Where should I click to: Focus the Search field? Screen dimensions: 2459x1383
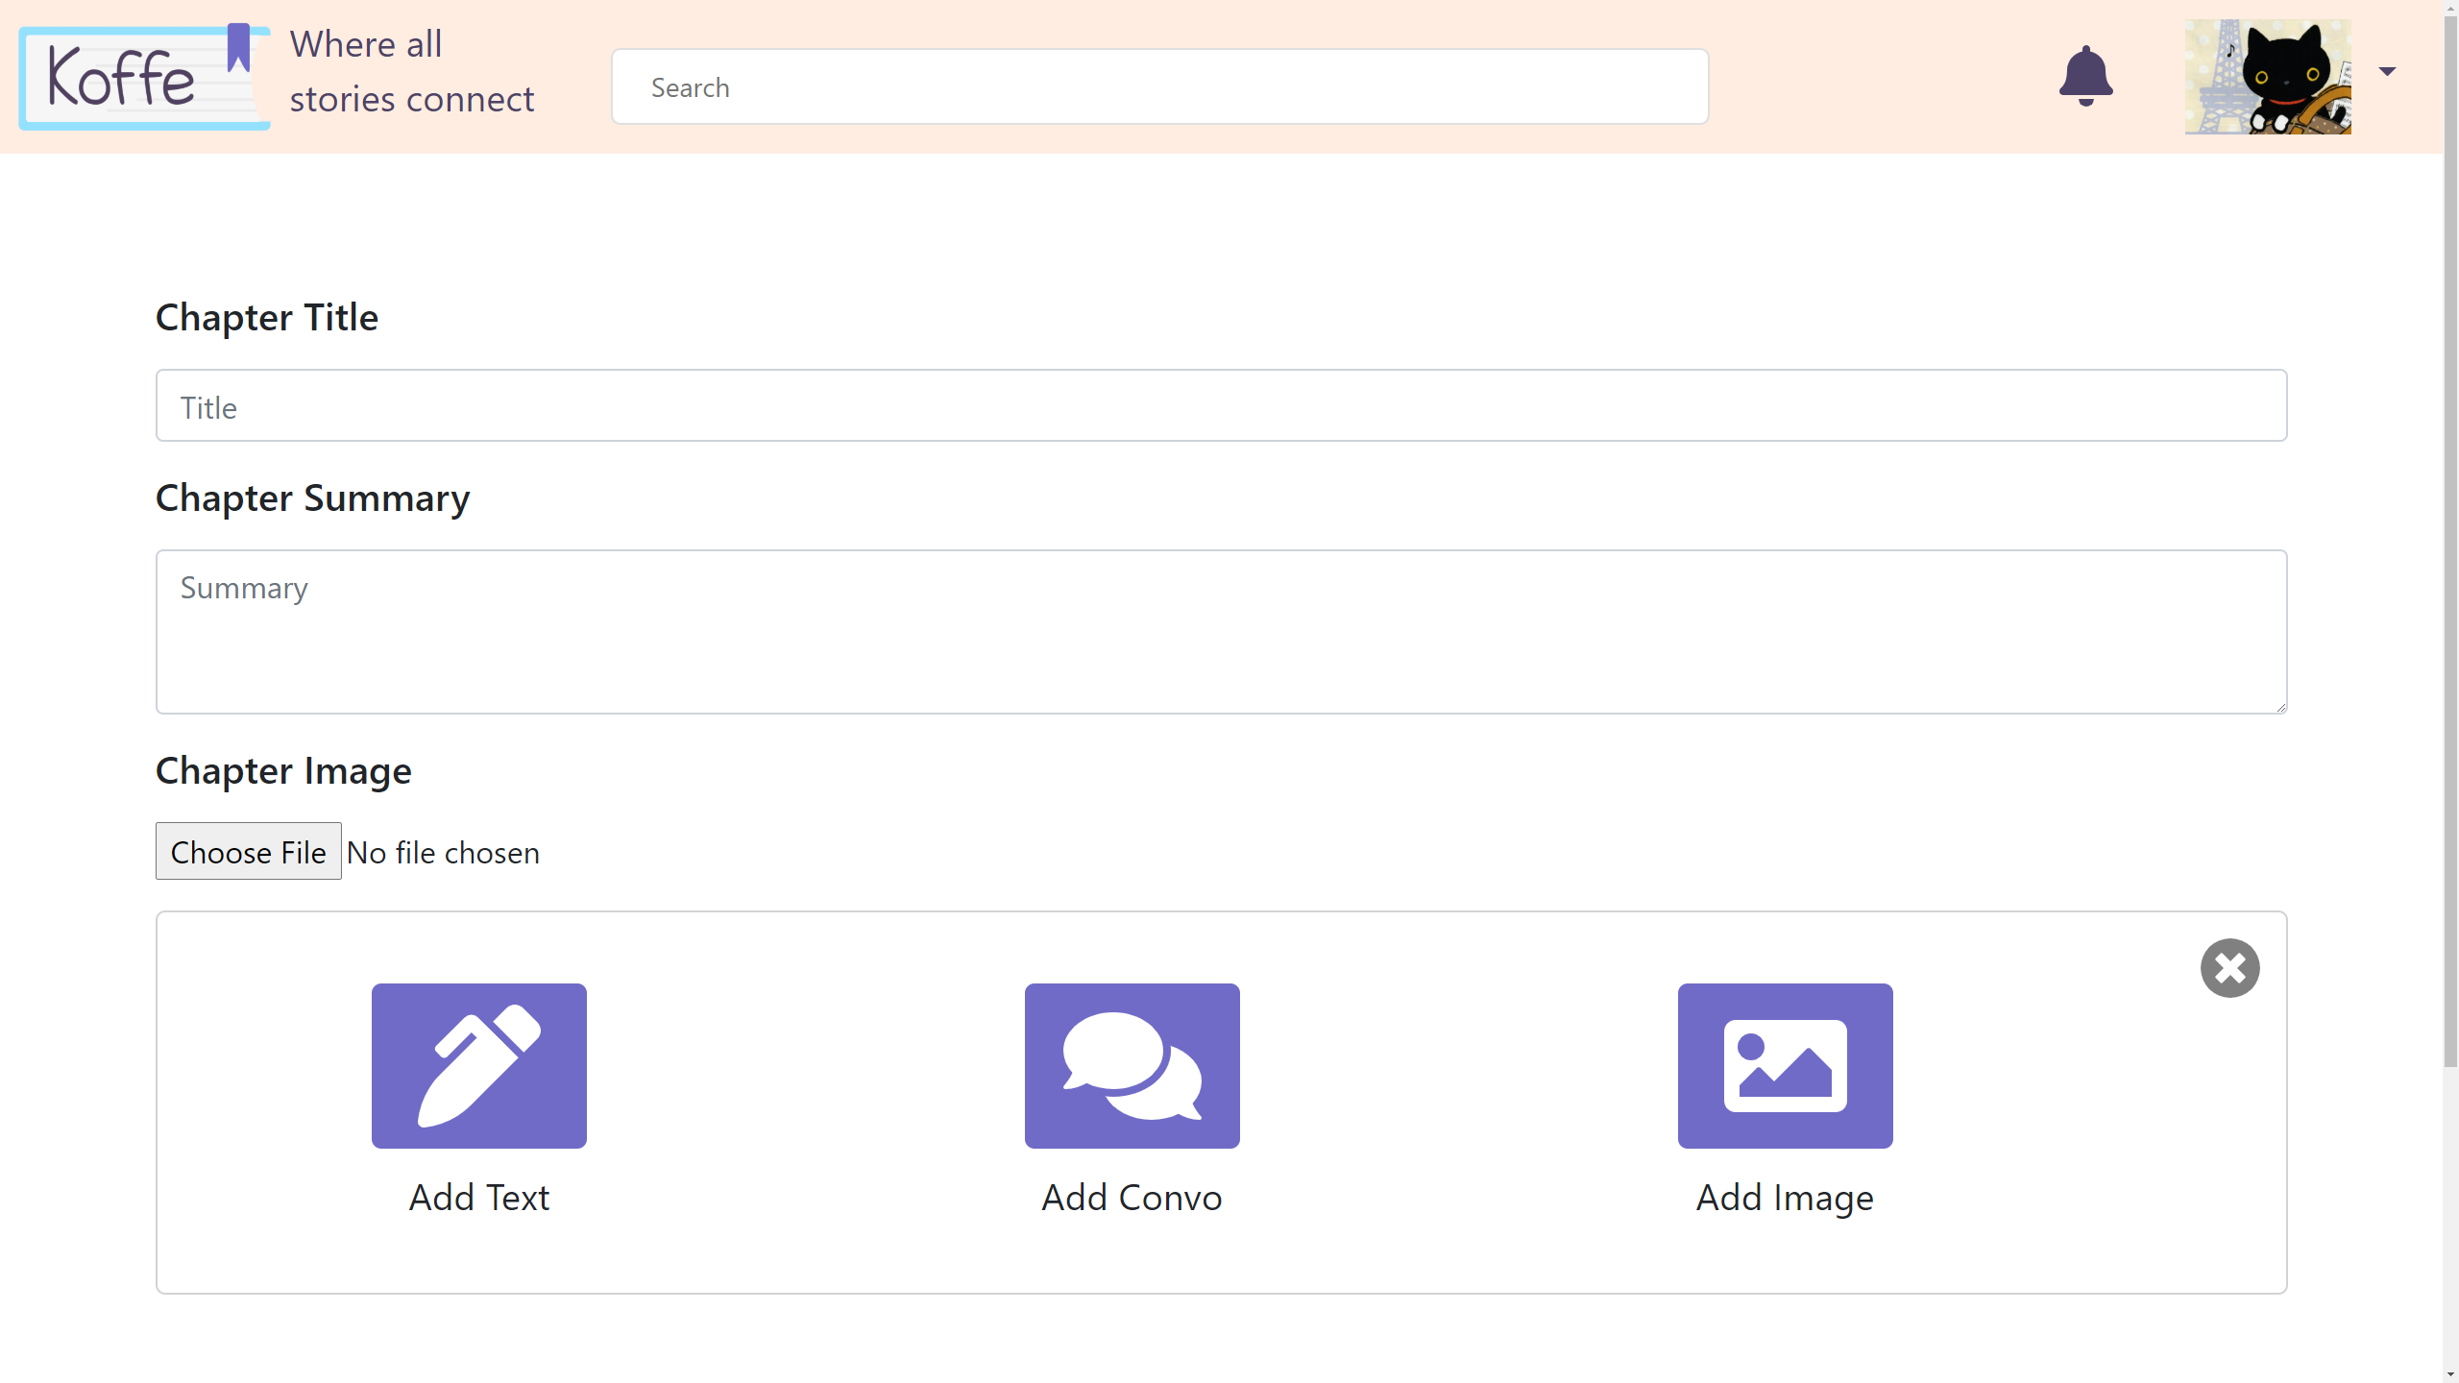point(1159,86)
